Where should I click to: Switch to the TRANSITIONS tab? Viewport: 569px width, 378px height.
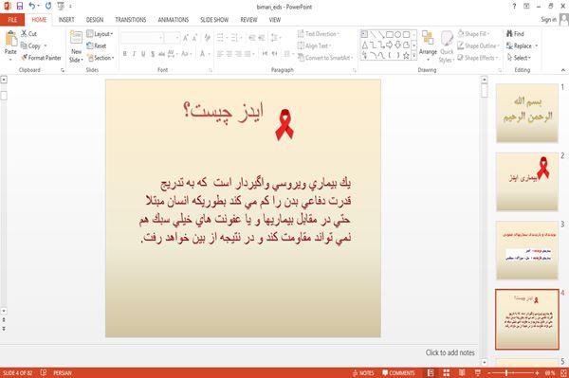pyautogui.click(x=131, y=20)
